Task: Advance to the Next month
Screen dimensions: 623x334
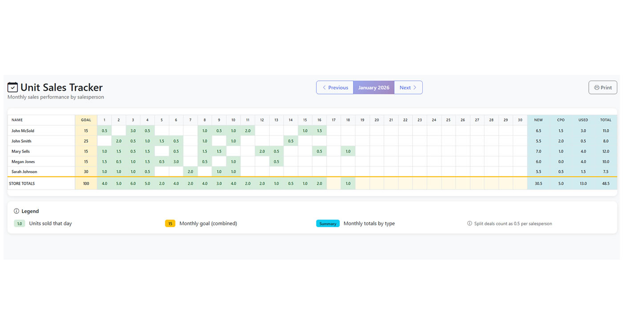Action: pyautogui.click(x=408, y=88)
